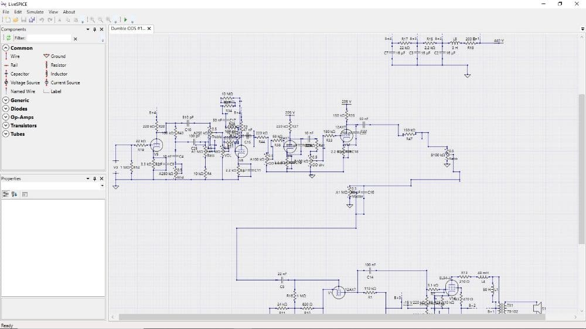Open the View menu
The image size is (586, 329).
53,12
